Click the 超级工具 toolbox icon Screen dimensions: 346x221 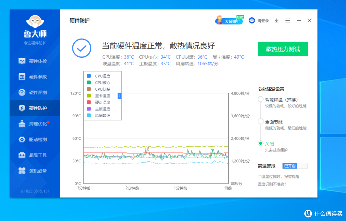click(x=22, y=155)
